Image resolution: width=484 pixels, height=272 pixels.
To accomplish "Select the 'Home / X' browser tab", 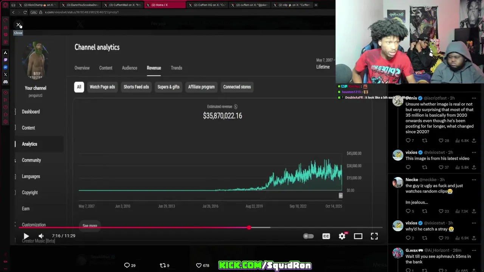I will 164,5.
